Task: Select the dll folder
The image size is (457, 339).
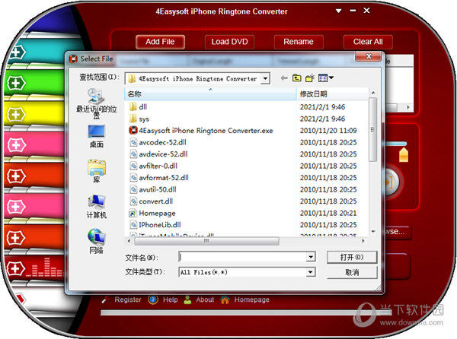Action: tap(138, 106)
